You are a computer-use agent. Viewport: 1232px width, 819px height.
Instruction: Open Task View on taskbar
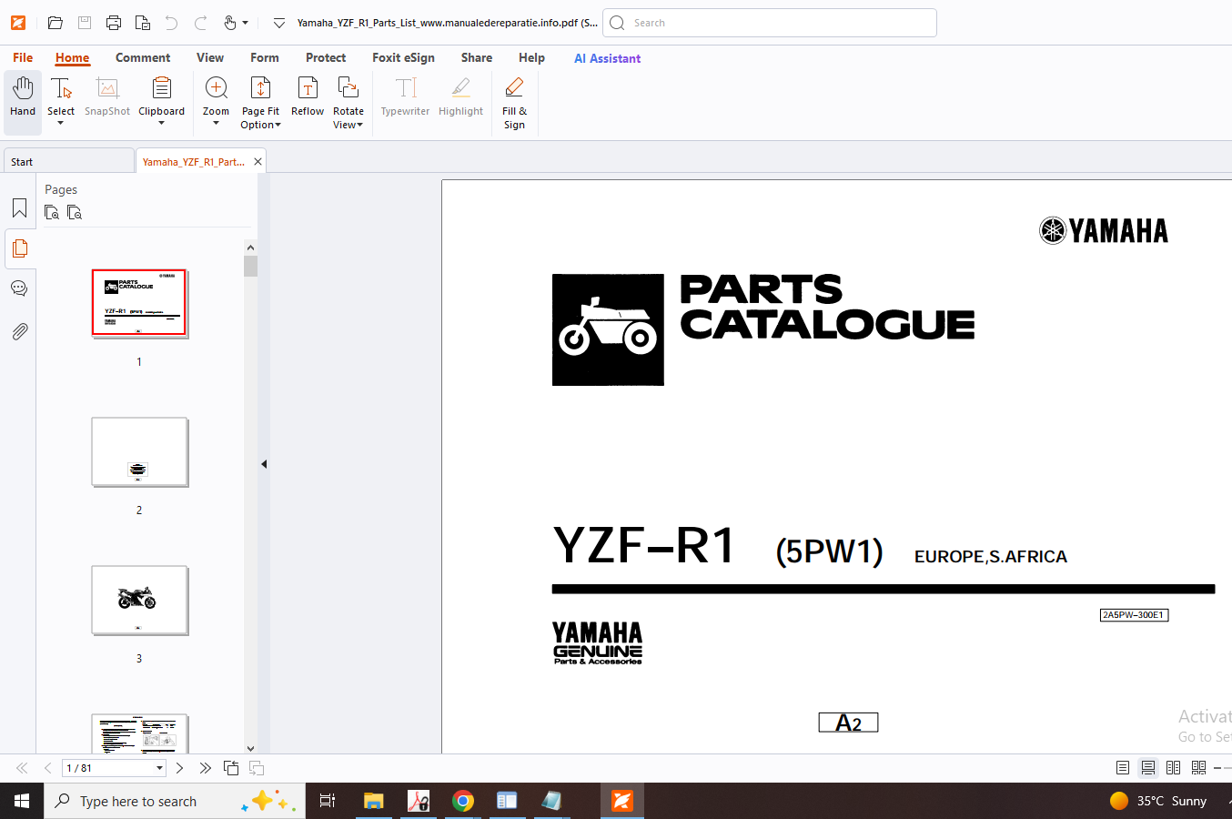point(328,801)
